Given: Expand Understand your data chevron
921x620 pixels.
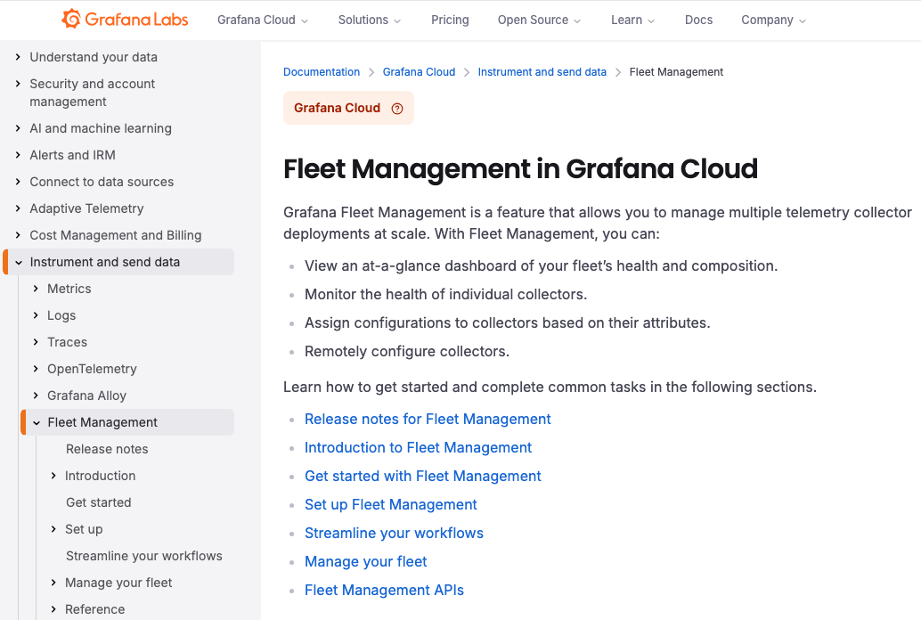Looking at the screenshot, I should (x=18, y=57).
